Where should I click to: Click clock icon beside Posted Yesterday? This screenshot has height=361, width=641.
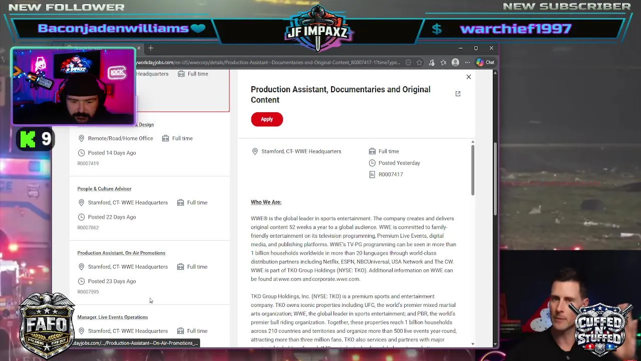tap(372, 163)
